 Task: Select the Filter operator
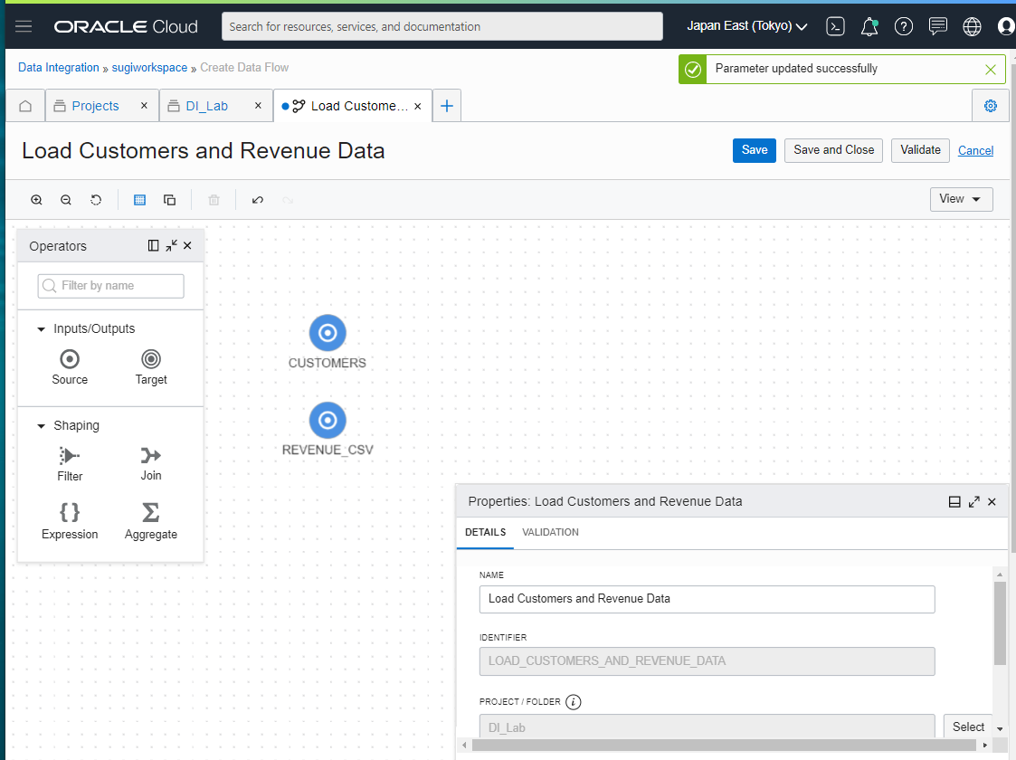(70, 464)
